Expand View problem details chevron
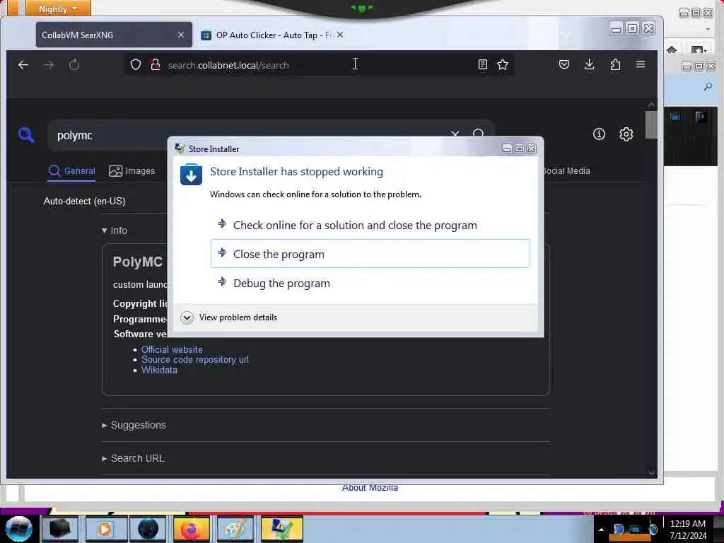This screenshot has width=724, height=543. tap(187, 317)
